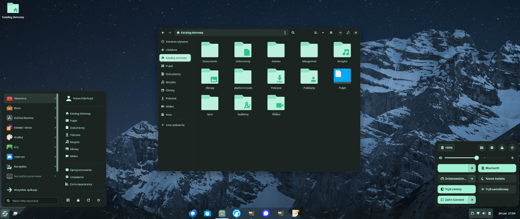Open the power menu in quick settings
Viewport: 520px width, 219px height.
(513, 147)
